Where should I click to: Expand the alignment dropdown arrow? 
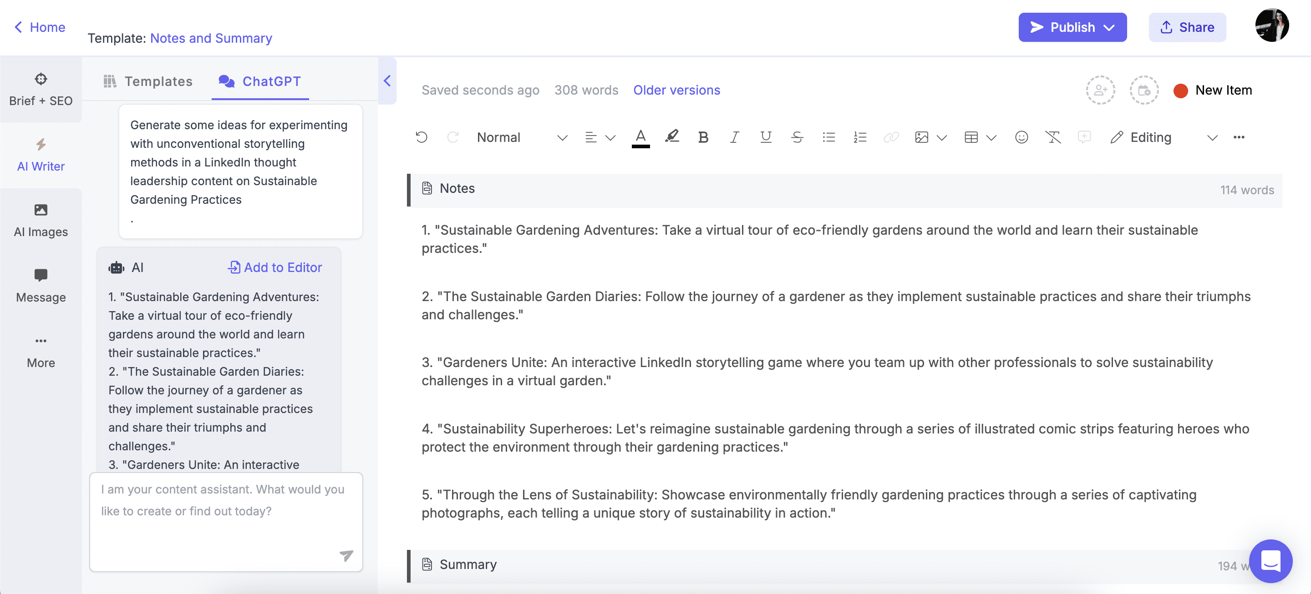610,137
